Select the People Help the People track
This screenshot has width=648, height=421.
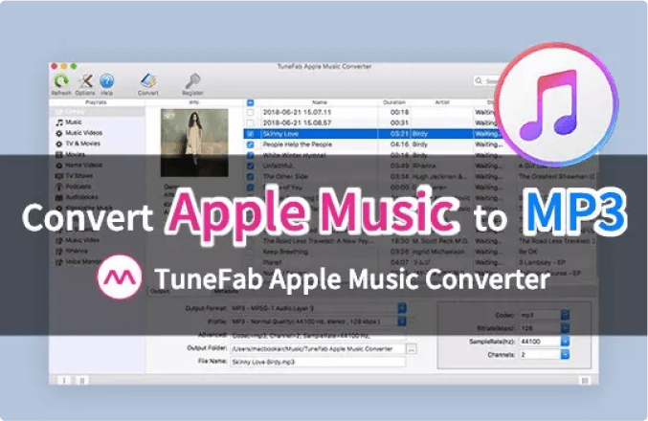coord(298,144)
